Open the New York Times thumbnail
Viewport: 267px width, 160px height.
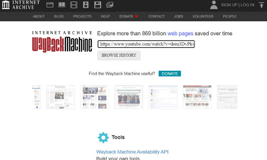pyautogui.click(x=60, y=97)
